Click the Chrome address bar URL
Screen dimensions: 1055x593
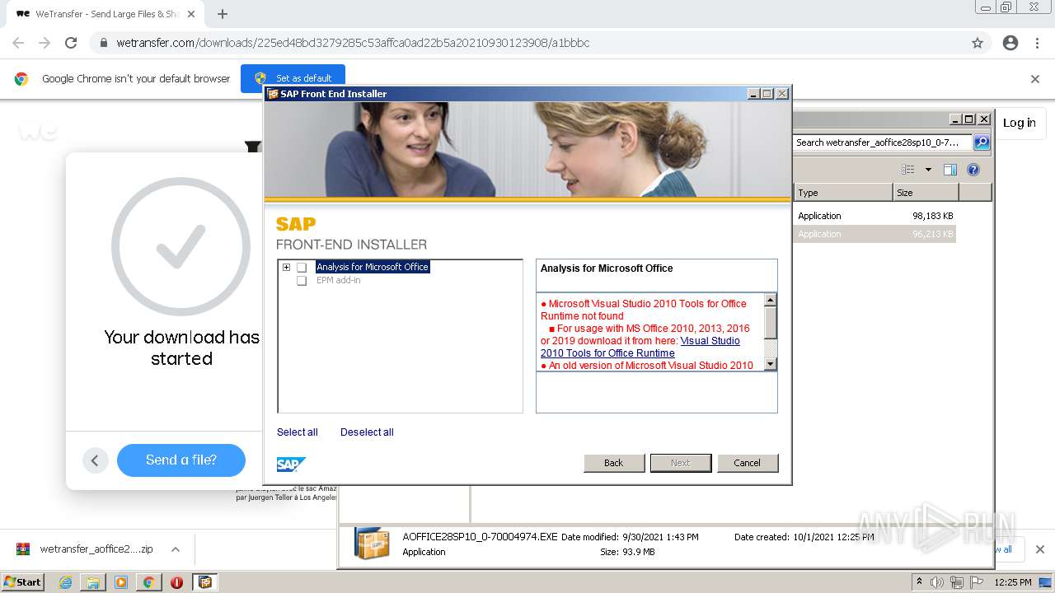353,43
